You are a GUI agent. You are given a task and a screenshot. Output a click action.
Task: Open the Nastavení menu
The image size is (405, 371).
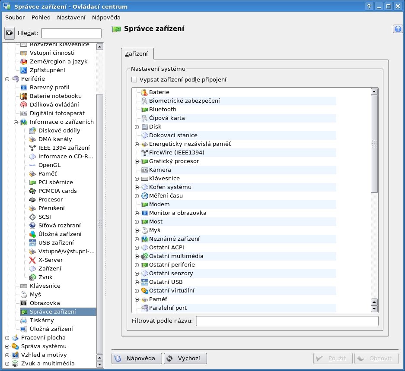coord(71,17)
